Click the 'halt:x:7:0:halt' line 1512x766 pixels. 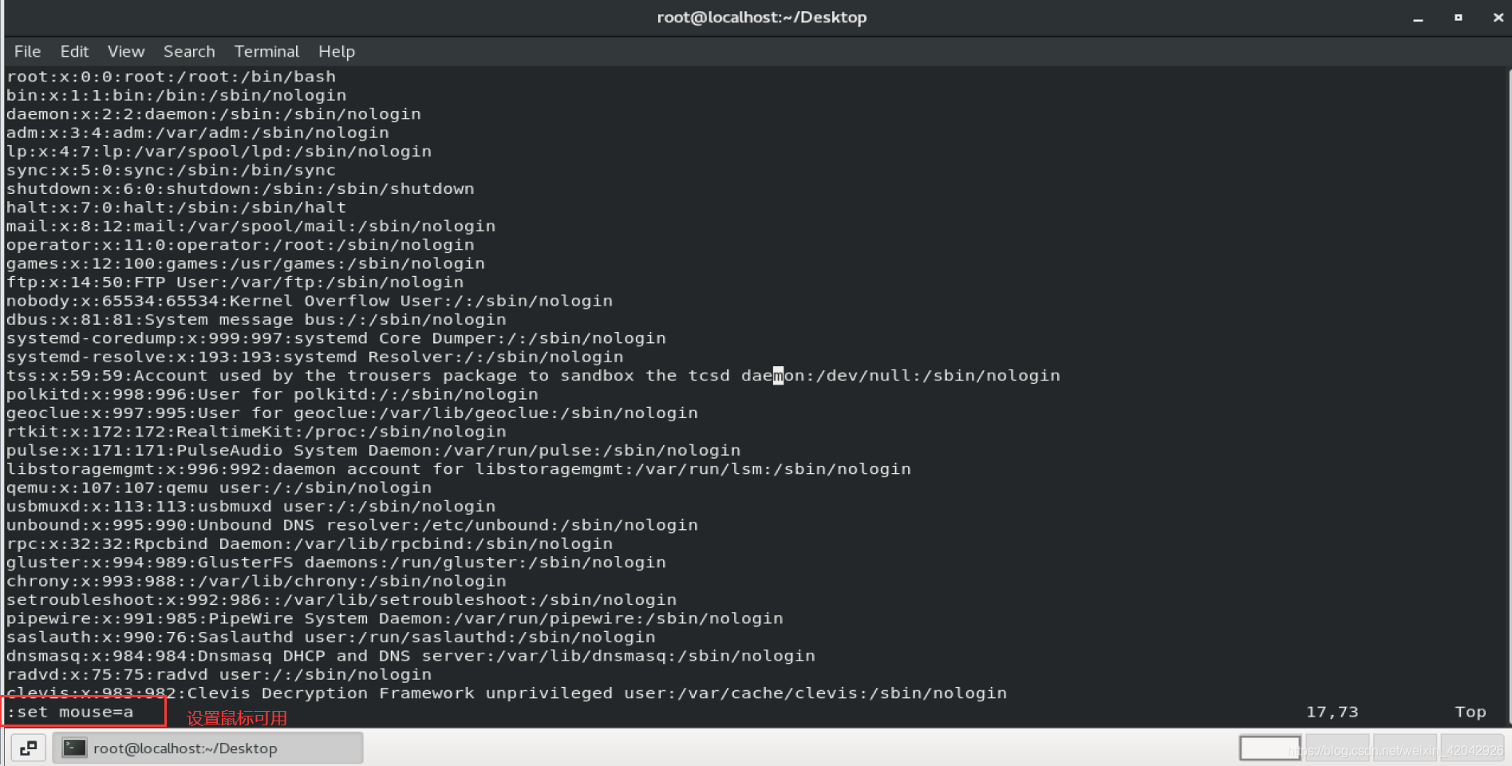176,207
